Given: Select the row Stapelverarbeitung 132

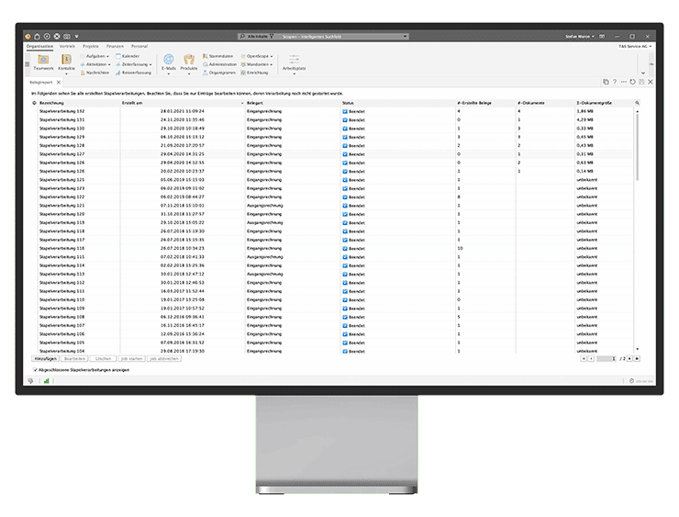Looking at the screenshot, I should click(x=334, y=111).
